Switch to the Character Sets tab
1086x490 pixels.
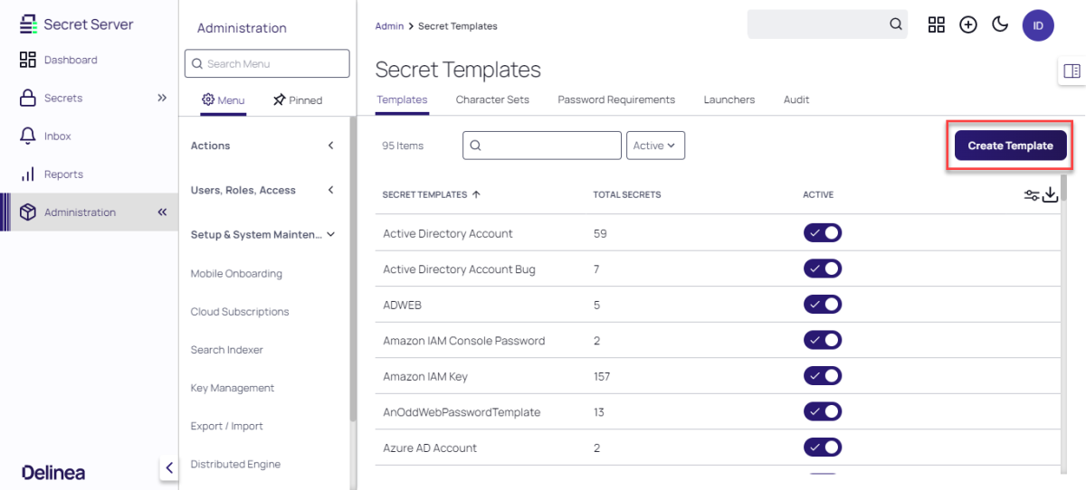tap(492, 99)
